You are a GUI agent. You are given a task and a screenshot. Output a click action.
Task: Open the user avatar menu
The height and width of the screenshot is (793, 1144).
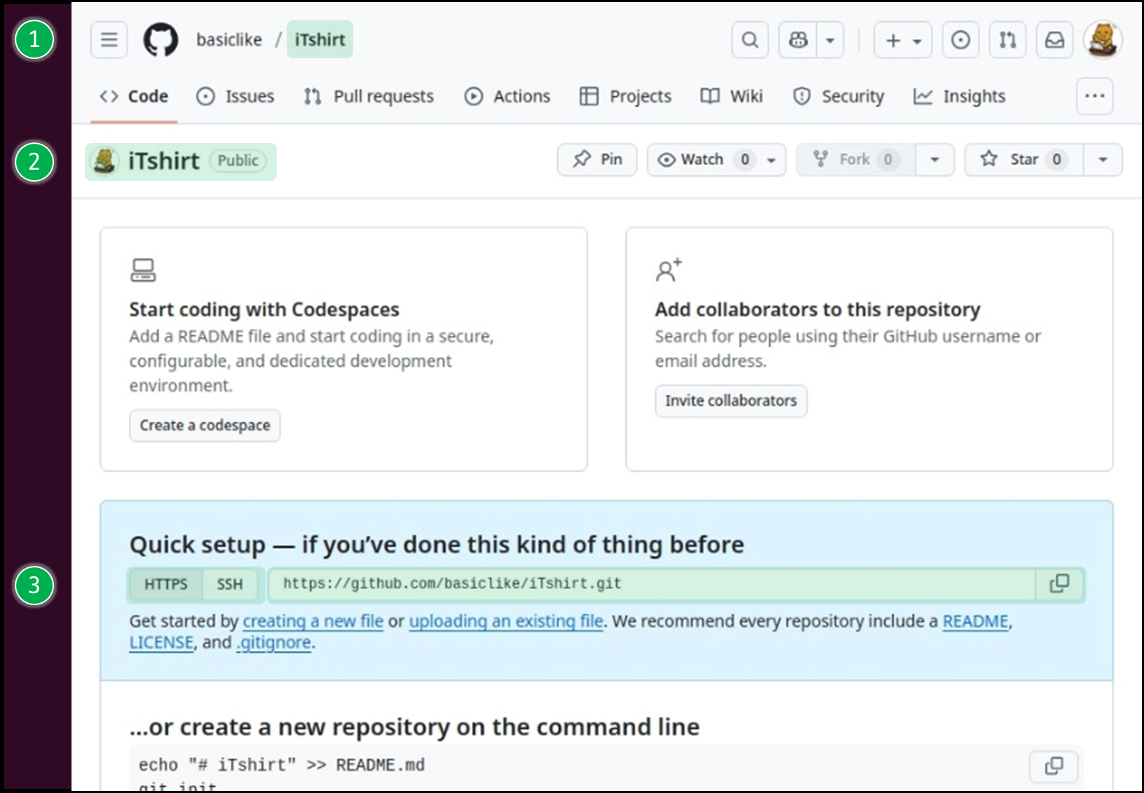(1103, 40)
